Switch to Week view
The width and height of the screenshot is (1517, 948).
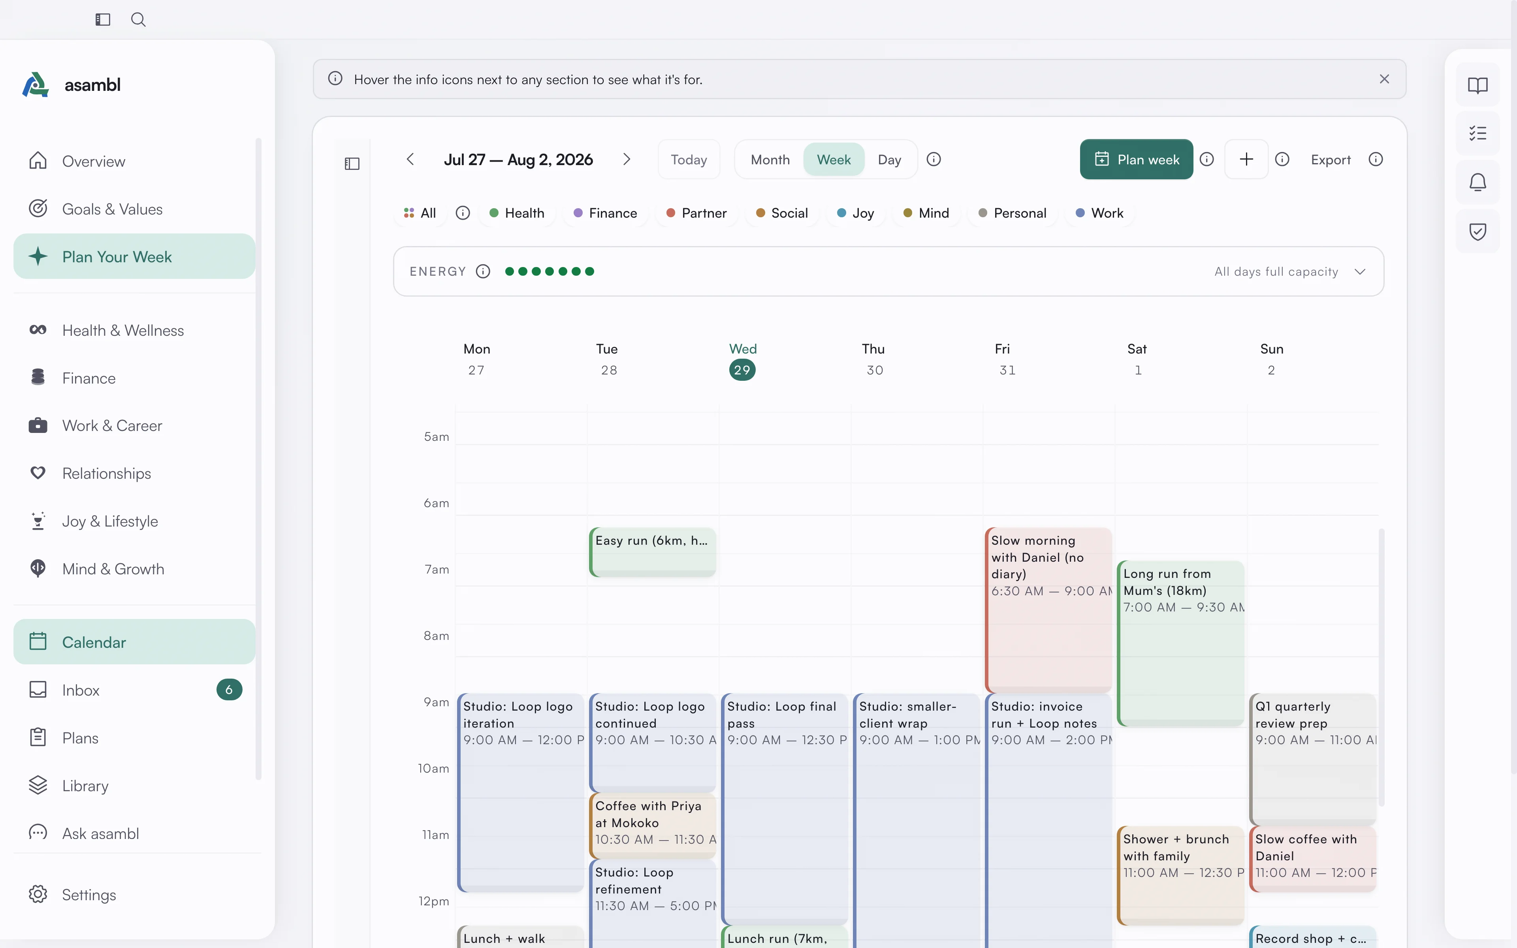tap(834, 159)
